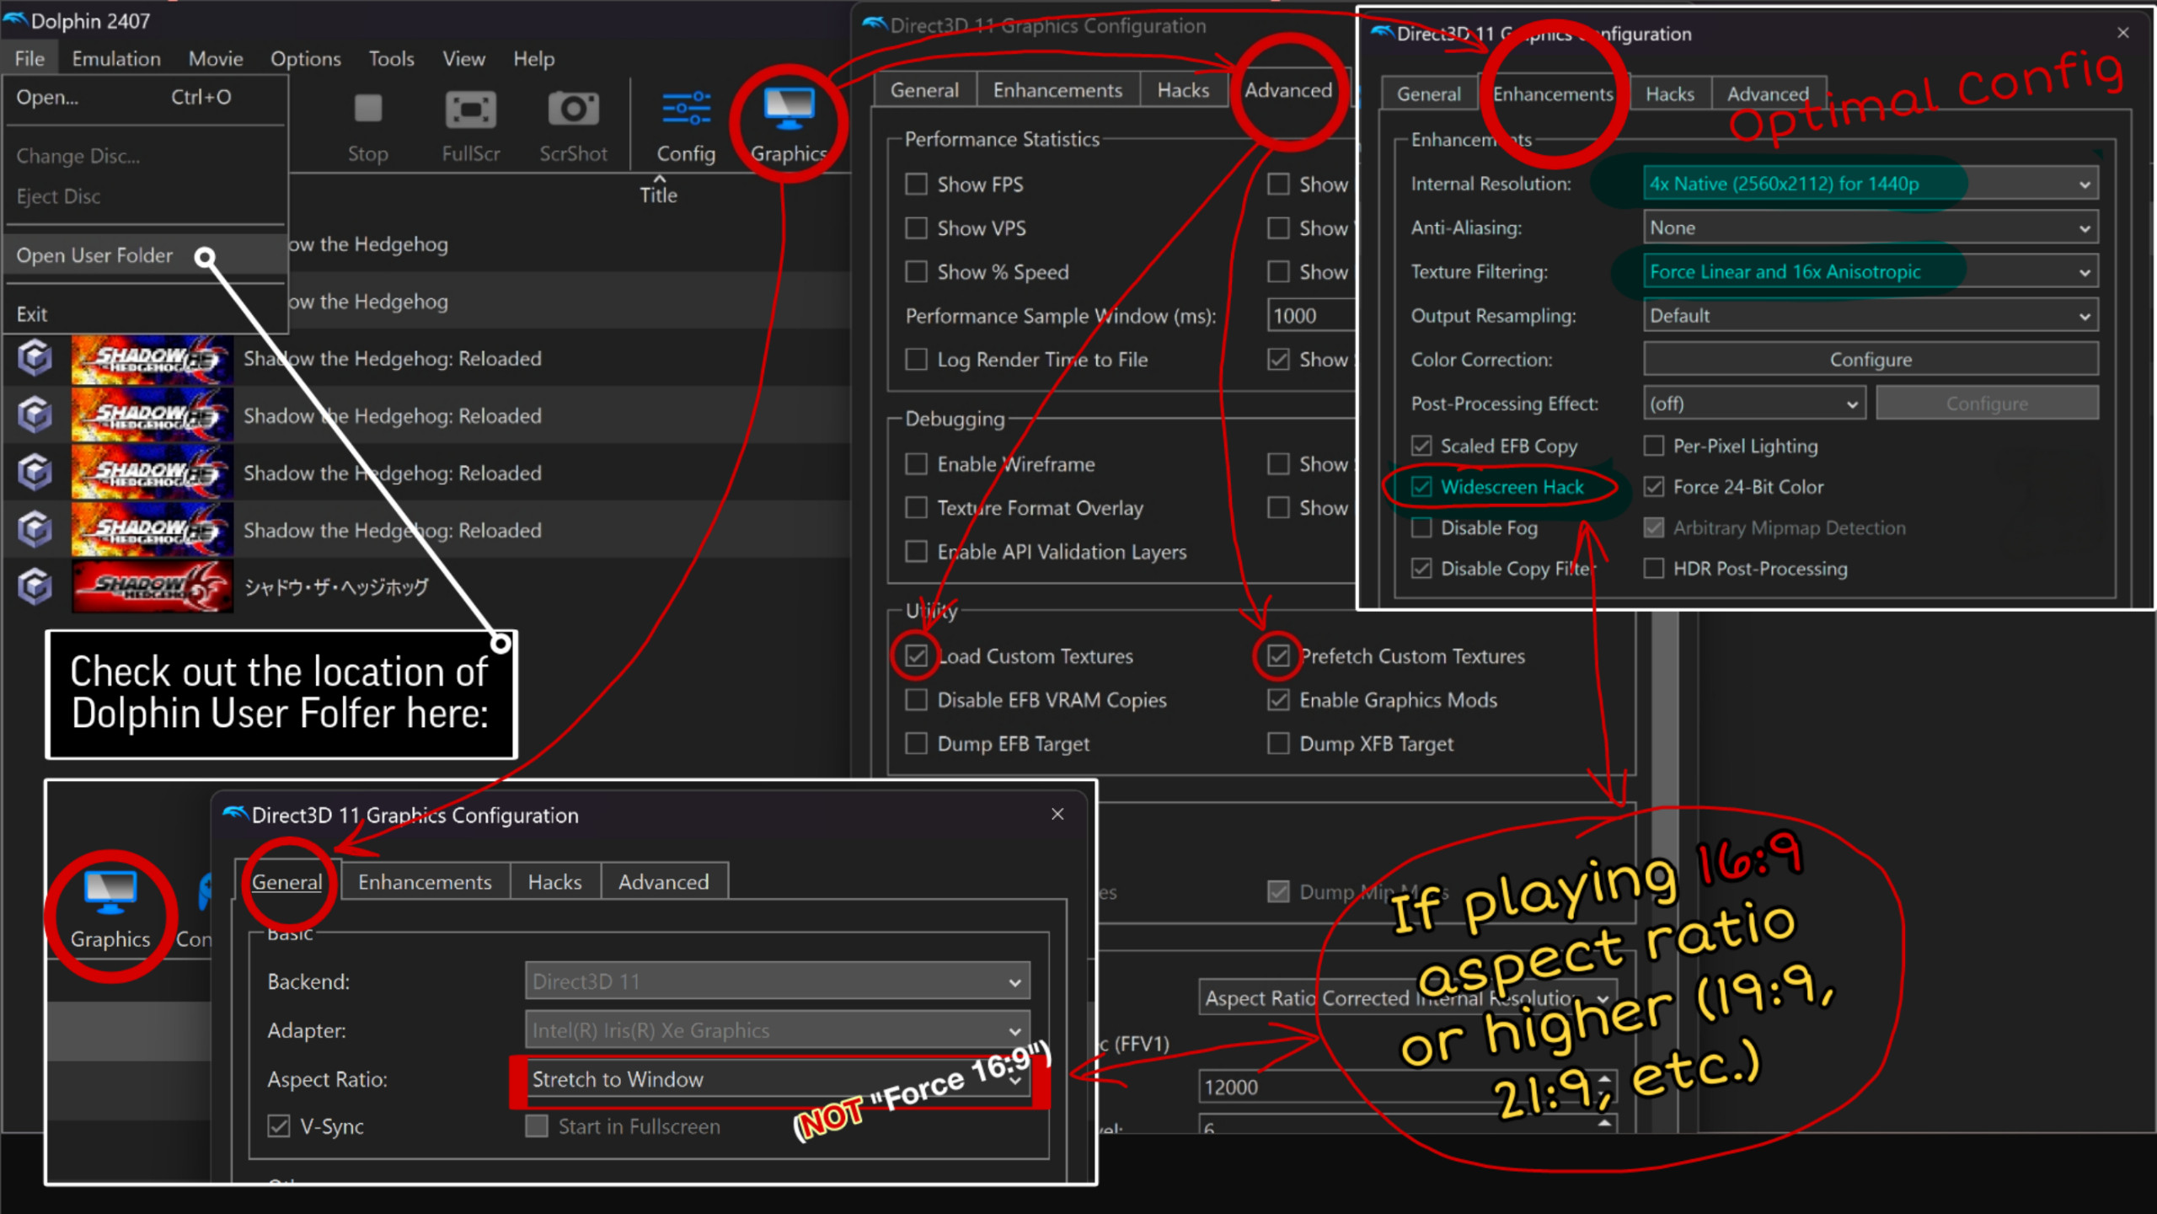2157x1214 pixels.
Task: Open the Texture Filtering dropdown
Action: 1869,272
